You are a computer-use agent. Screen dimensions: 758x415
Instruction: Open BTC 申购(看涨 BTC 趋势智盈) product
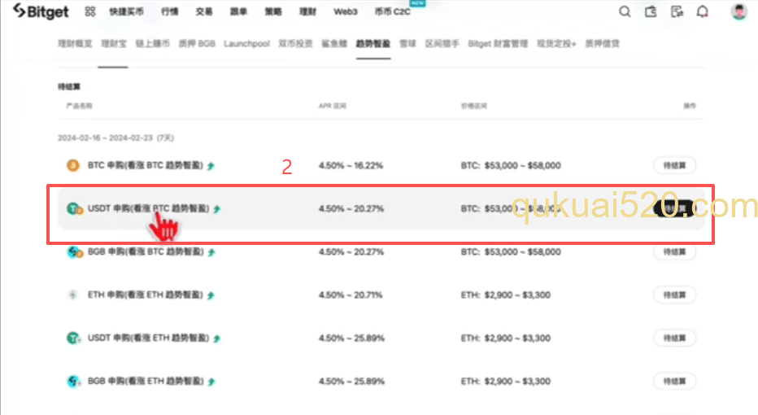(146, 165)
